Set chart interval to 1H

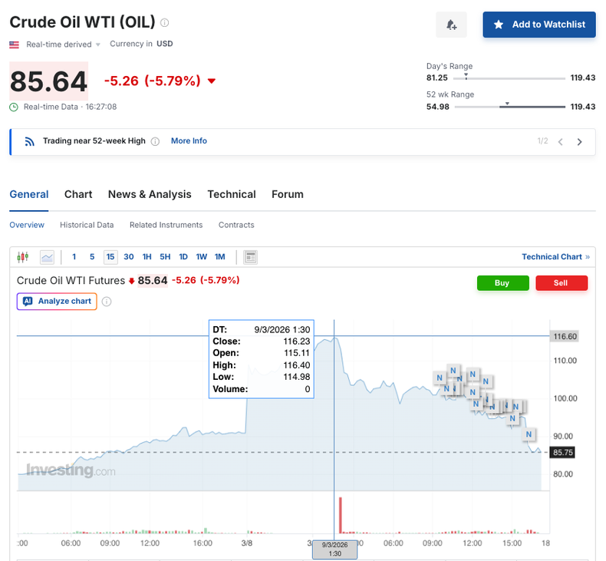click(147, 257)
